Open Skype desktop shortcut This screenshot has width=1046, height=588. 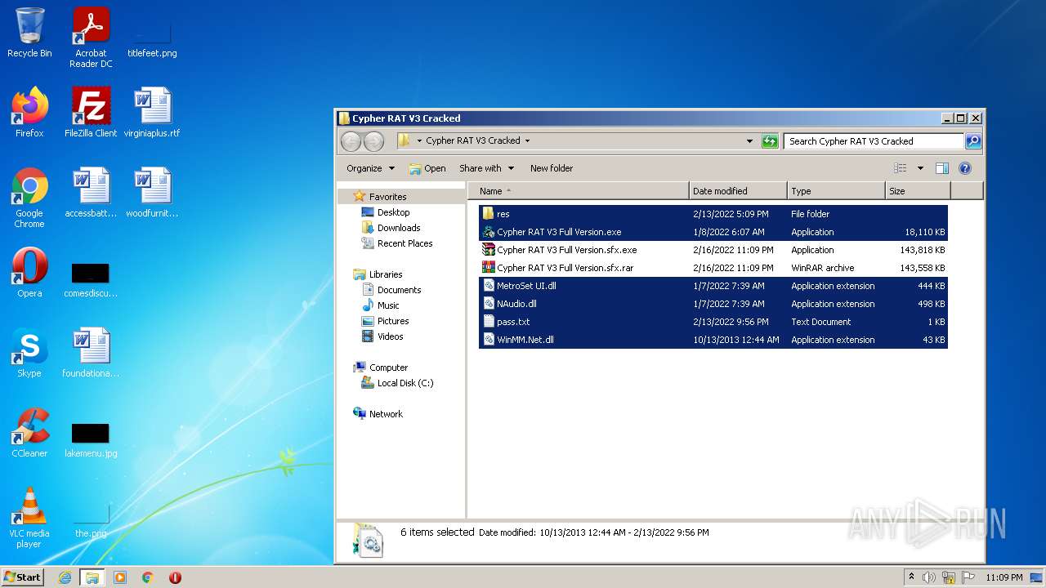click(29, 353)
